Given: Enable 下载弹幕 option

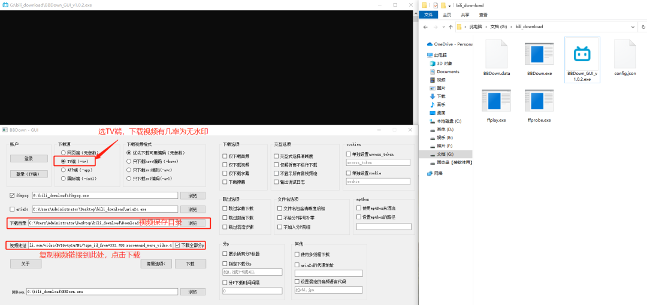Looking at the screenshot, I should [225, 182].
